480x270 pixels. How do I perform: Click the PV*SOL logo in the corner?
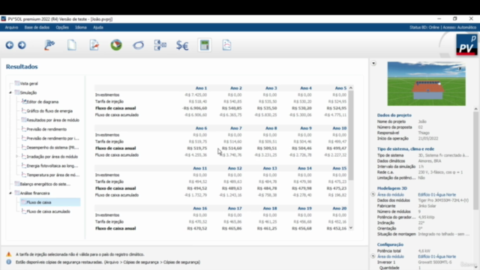pos(466,45)
